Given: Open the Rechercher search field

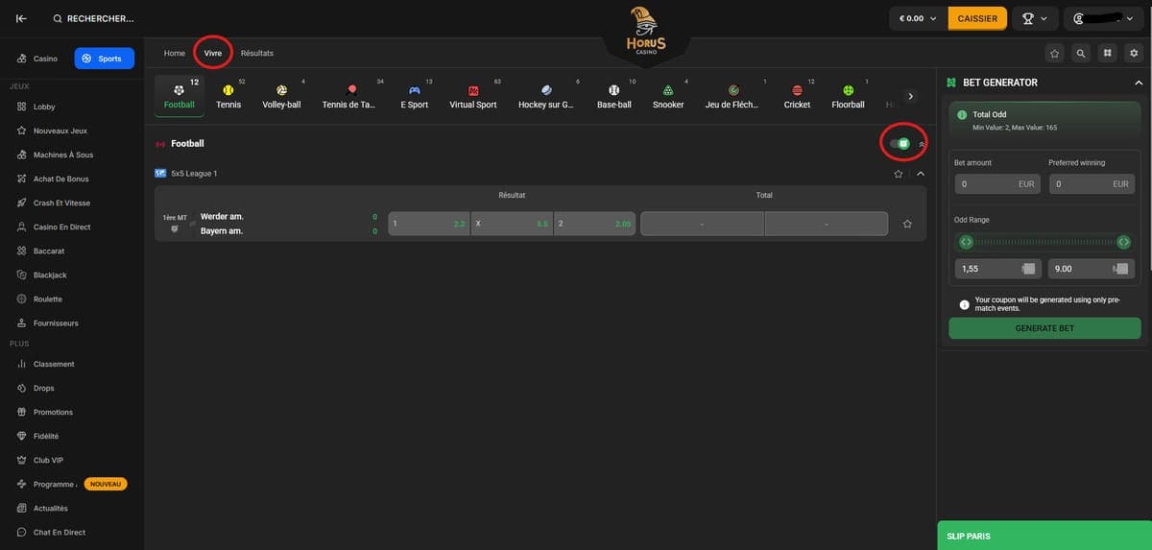Looking at the screenshot, I should point(94,18).
